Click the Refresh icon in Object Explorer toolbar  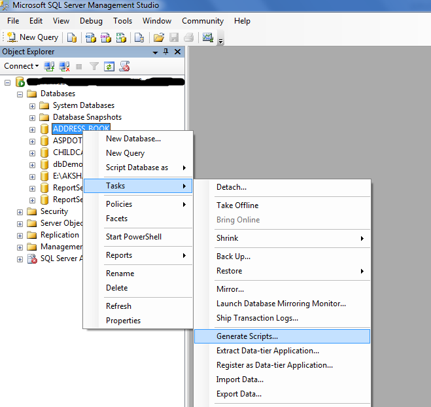109,66
